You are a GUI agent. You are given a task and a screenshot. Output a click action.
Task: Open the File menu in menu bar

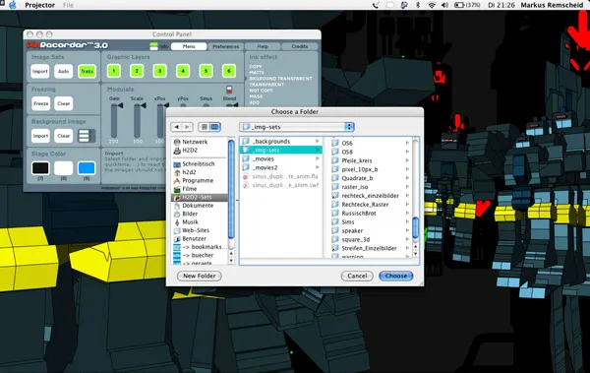pyautogui.click(x=68, y=5)
